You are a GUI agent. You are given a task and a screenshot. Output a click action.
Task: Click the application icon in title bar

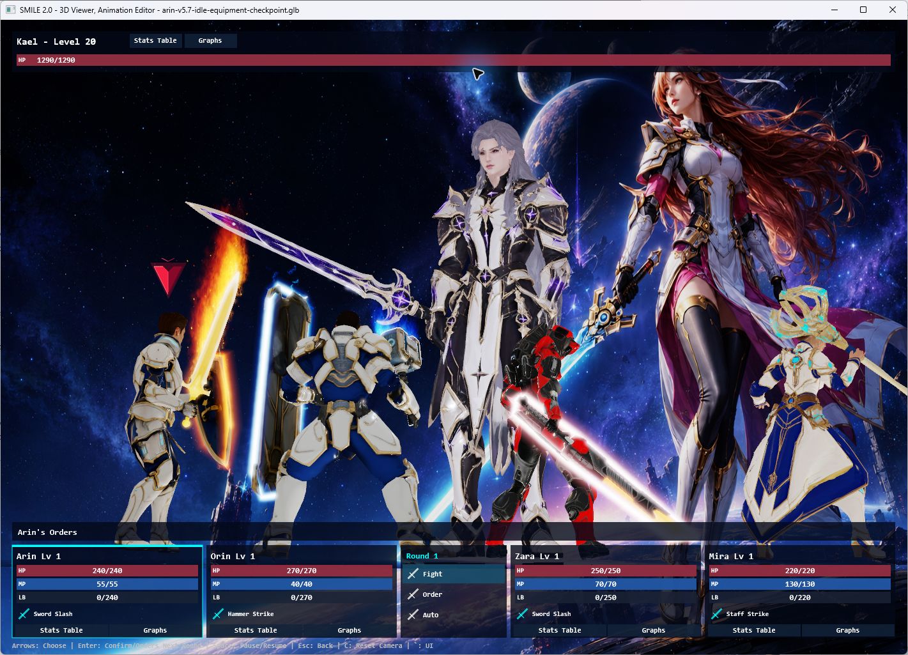[x=11, y=10]
